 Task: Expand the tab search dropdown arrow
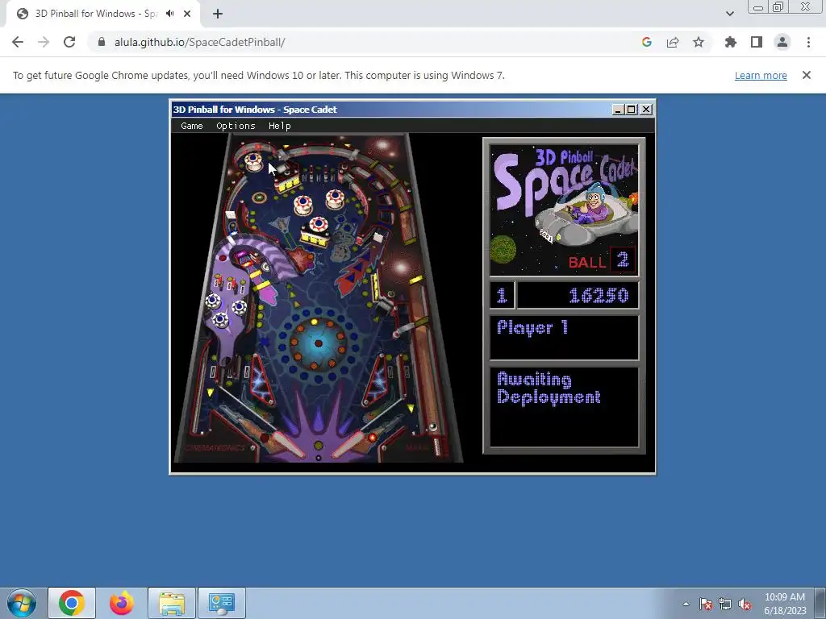click(x=729, y=14)
